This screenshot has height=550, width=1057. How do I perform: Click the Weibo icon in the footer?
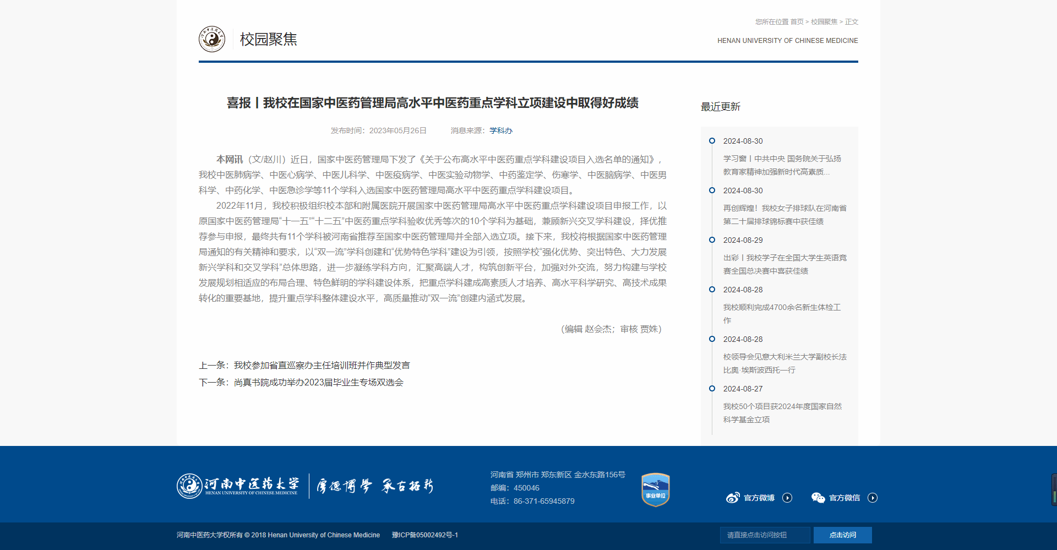(x=732, y=498)
